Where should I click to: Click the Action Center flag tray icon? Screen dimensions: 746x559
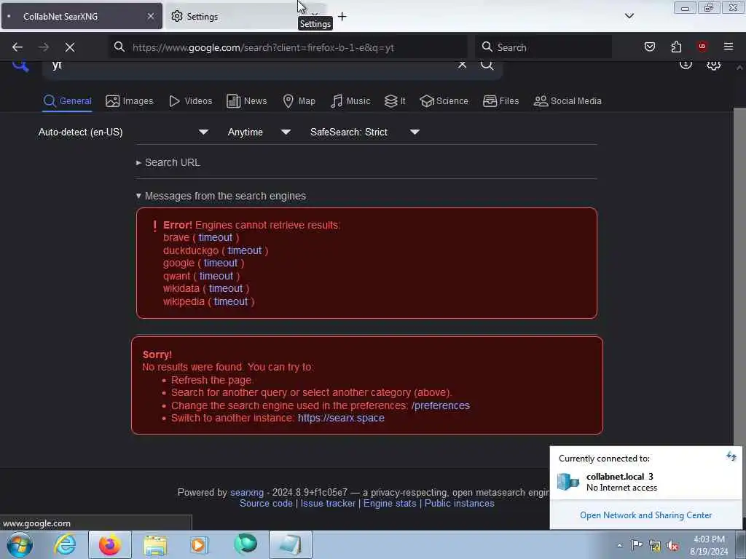coord(637,544)
